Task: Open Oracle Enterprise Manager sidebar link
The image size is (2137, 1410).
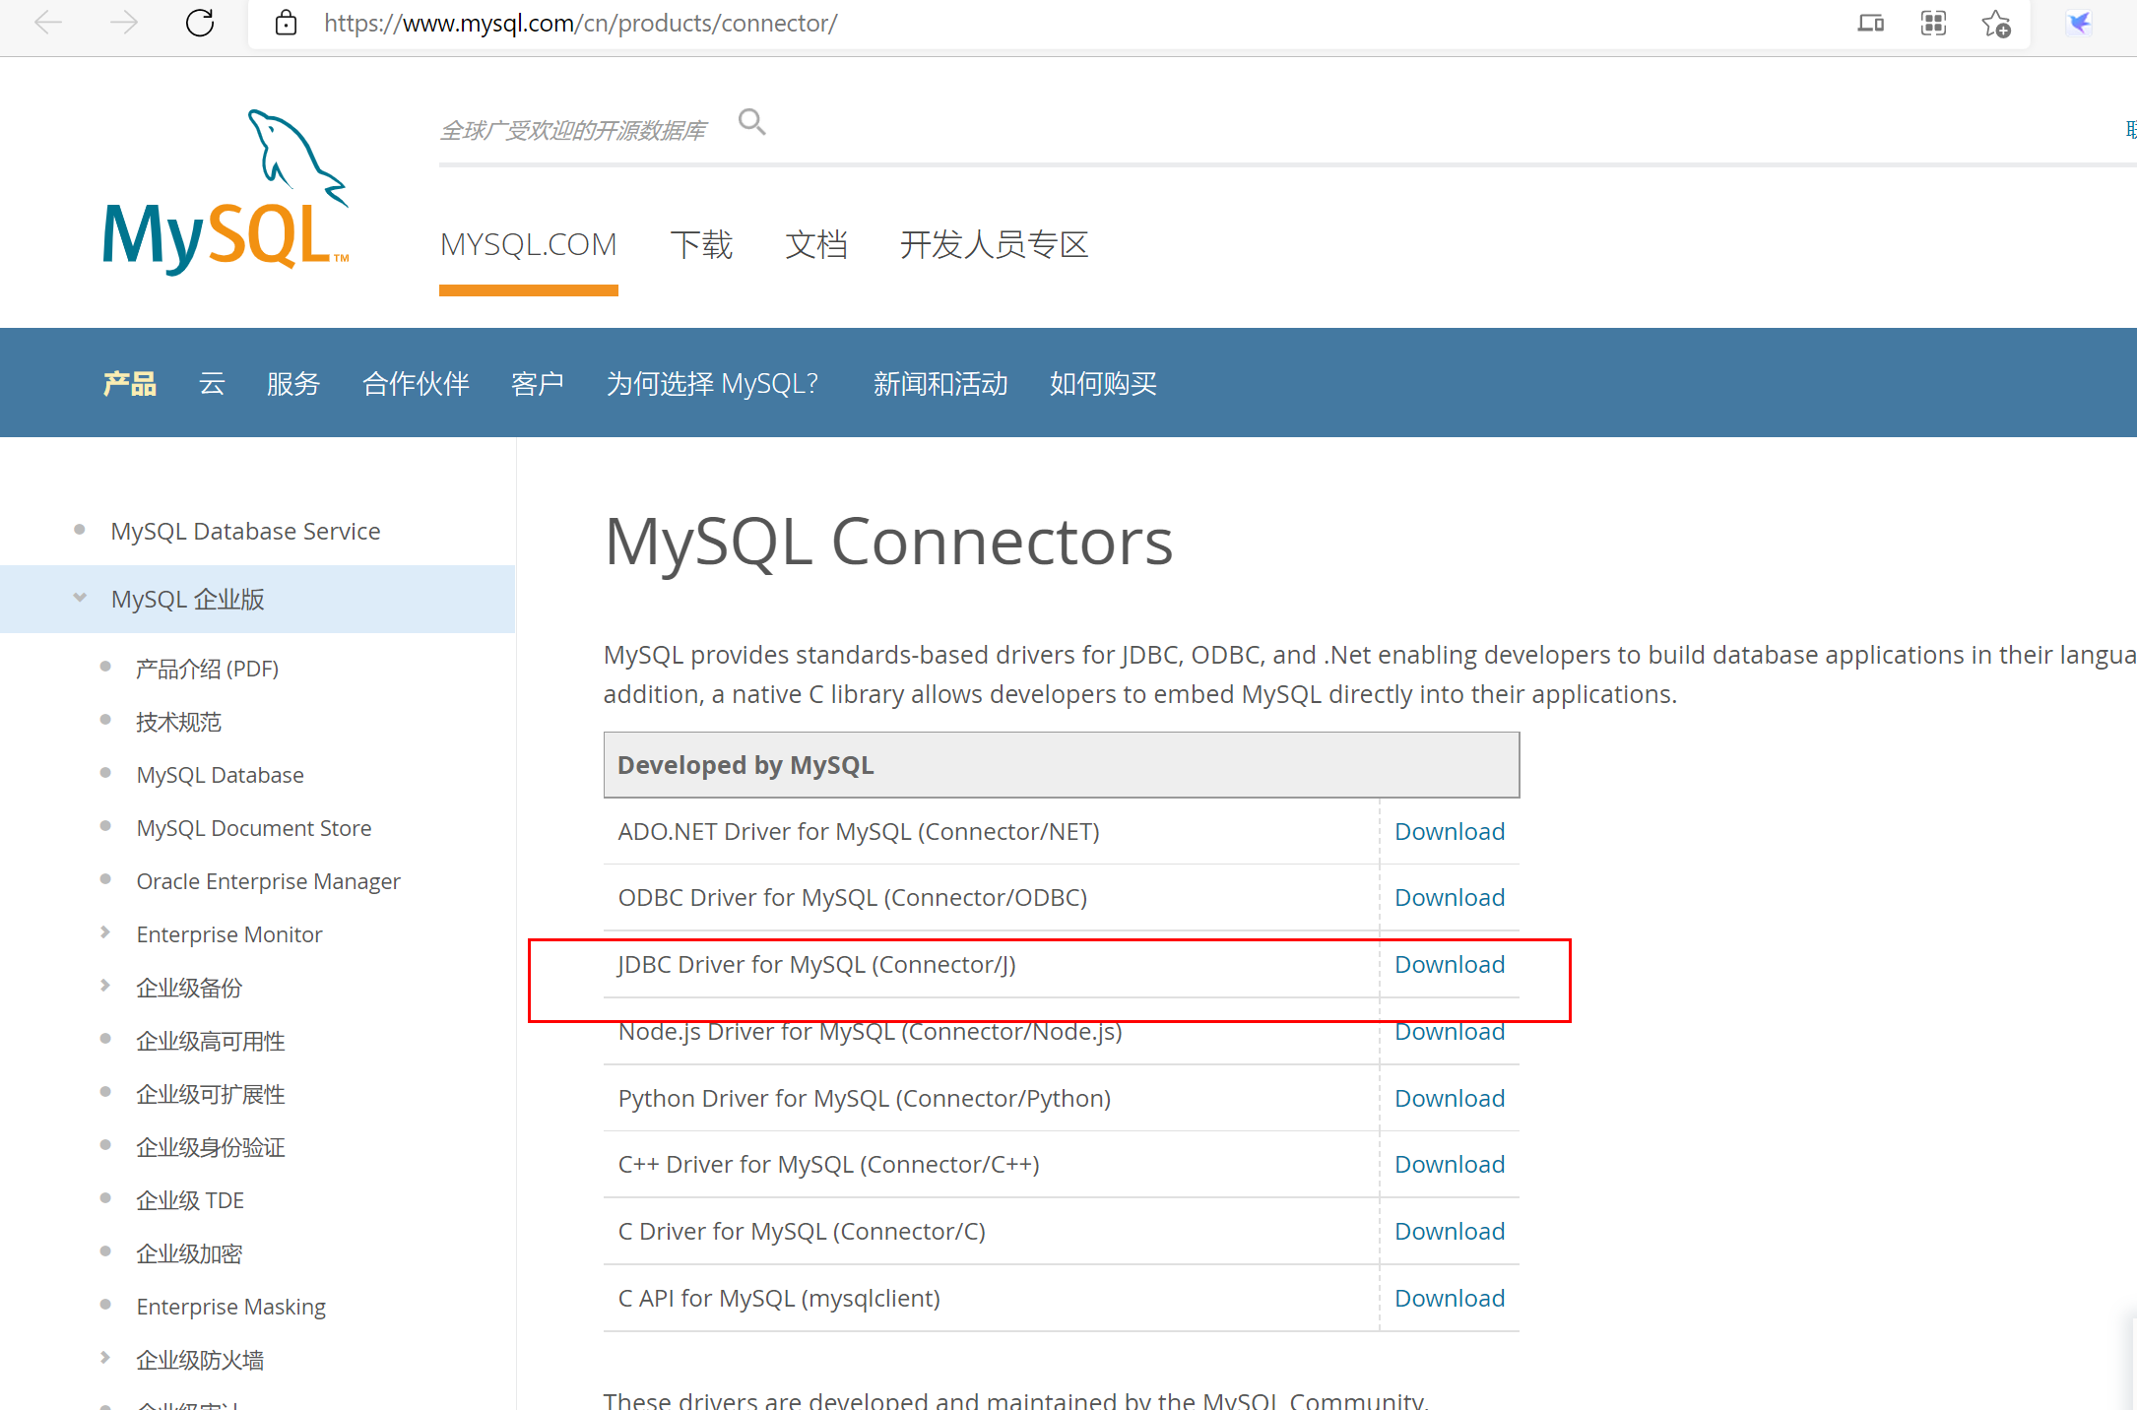Action: point(268,881)
